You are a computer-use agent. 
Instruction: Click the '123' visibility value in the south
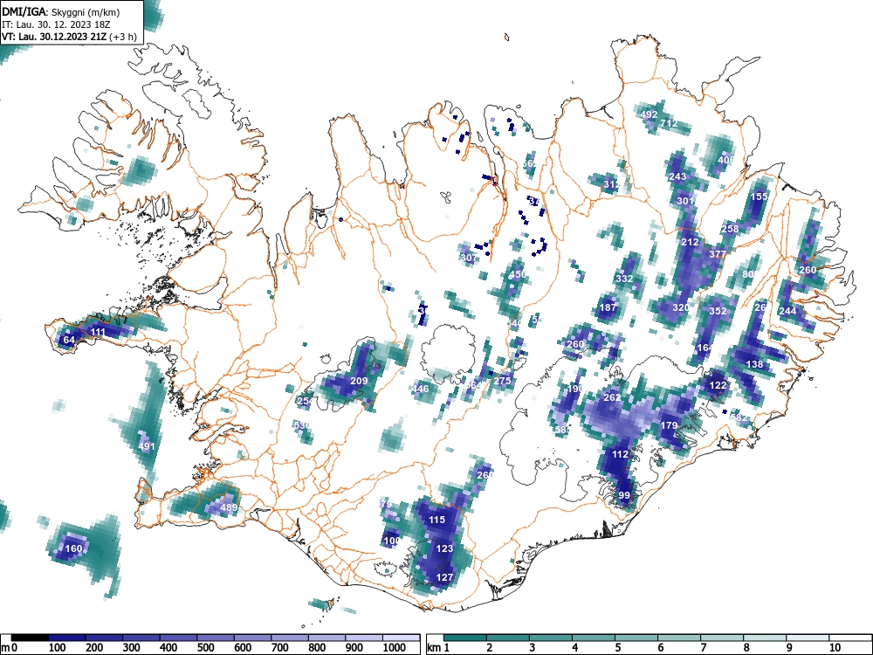[x=444, y=548]
